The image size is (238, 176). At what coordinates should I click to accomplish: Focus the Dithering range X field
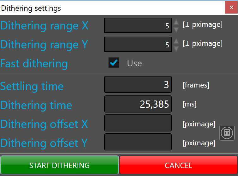pyautogui.click(x=138, y=26)
